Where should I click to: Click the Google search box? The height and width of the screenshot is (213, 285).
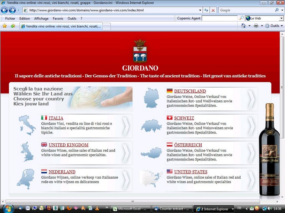pyautogui.click(x=246, y=10)
